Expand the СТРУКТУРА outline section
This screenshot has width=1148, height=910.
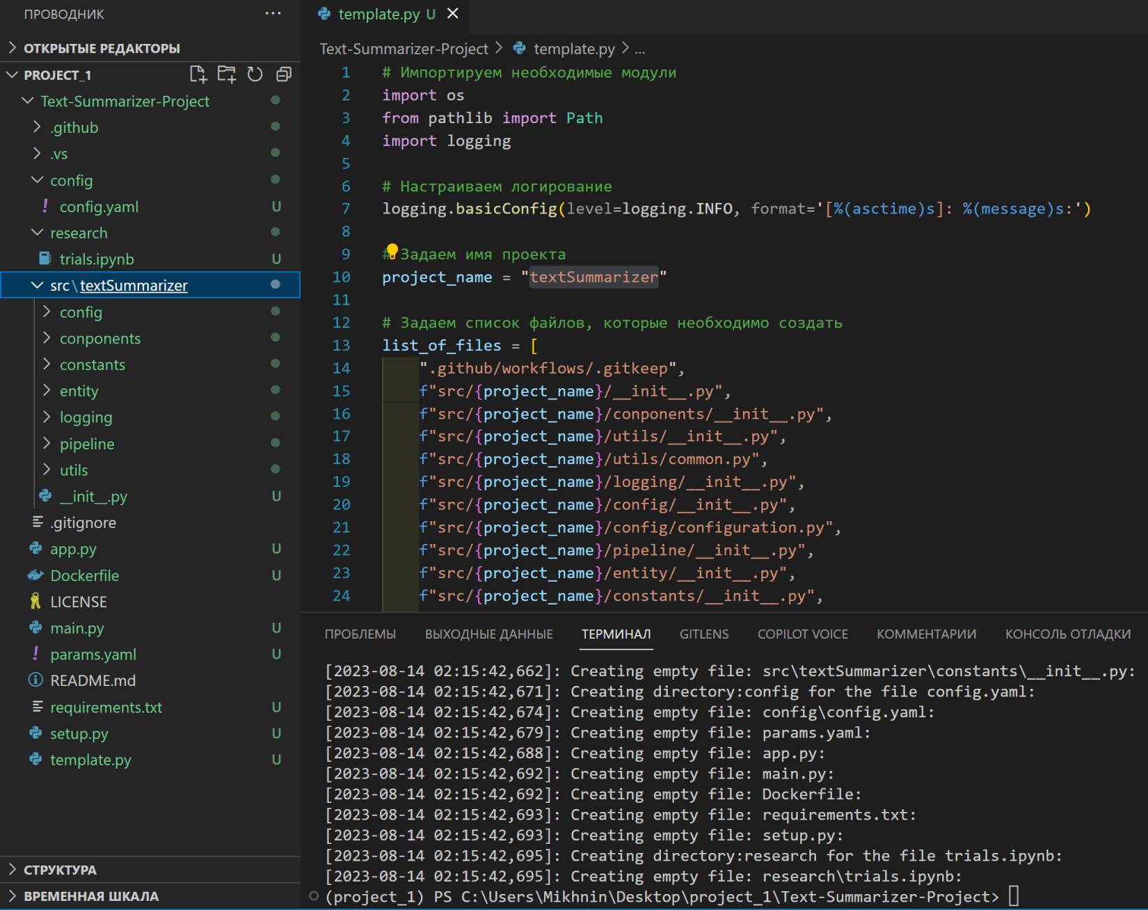[60, 870]
